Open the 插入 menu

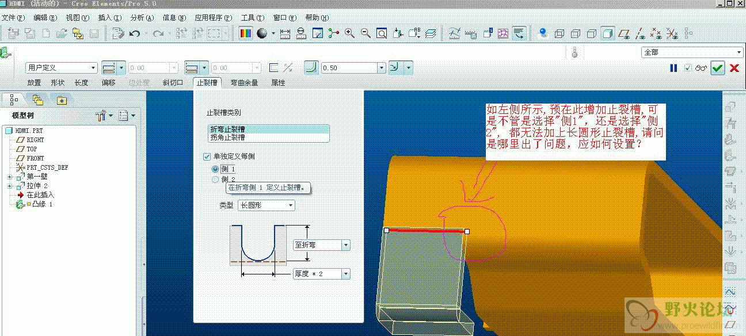[x=109, y=18]
